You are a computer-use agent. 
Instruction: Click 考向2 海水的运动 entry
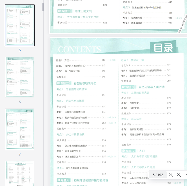pyautogui.click(x=147, y=23)
